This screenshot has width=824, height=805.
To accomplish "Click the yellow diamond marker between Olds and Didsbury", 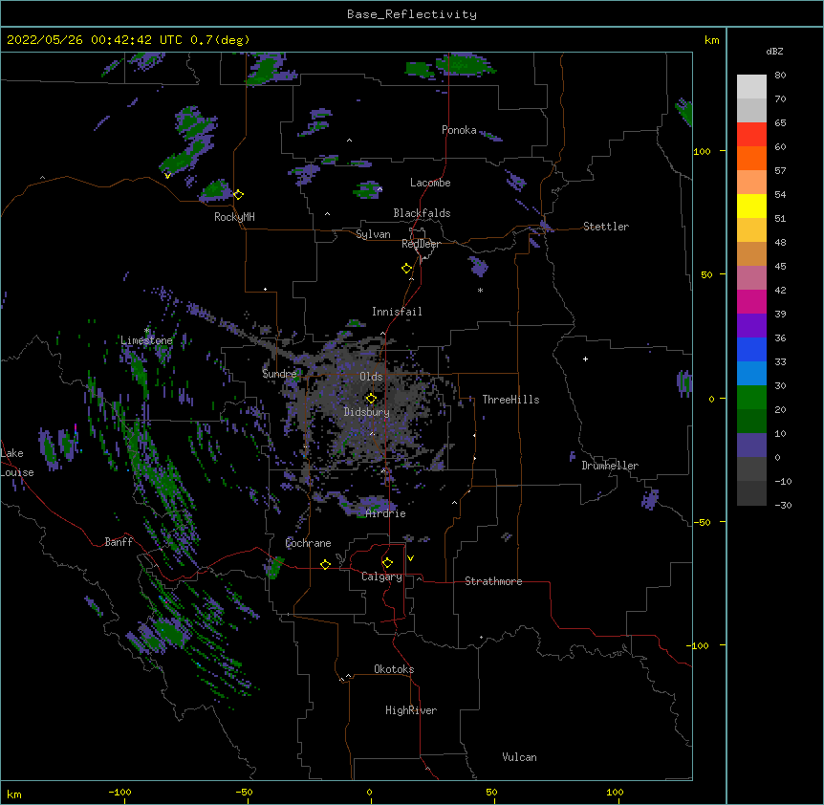I will [x=371, y=398].
